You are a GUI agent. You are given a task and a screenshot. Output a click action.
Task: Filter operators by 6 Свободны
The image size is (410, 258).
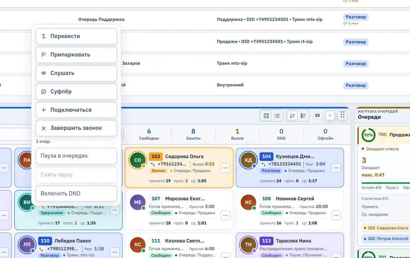coord(149,134)
